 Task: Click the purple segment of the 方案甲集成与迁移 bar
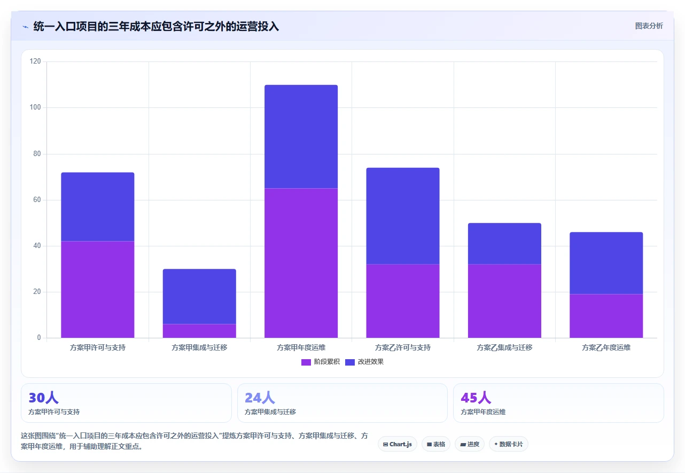click(x=199, y=331)
